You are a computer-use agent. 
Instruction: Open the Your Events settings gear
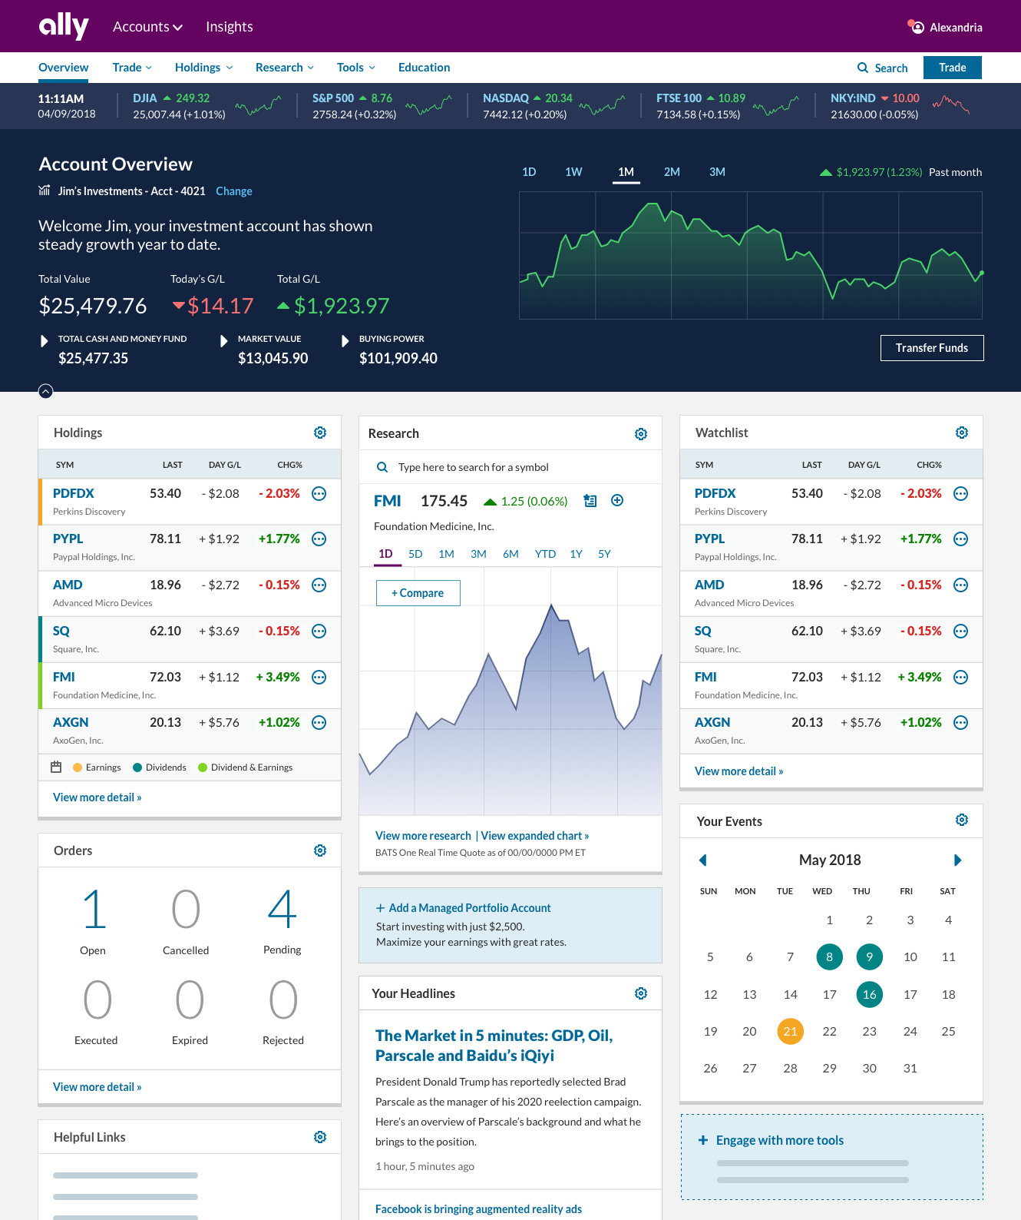961,821
